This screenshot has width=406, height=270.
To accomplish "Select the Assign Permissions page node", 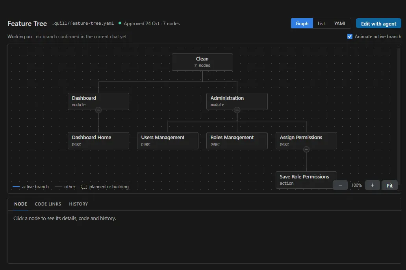I will point(306,141).
